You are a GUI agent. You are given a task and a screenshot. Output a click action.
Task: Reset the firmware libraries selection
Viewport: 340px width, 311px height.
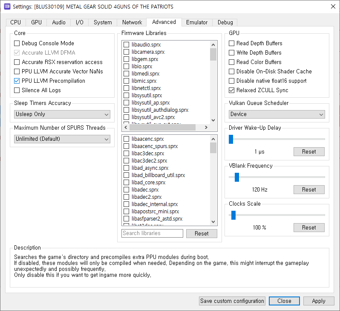(x=202, y=233)
